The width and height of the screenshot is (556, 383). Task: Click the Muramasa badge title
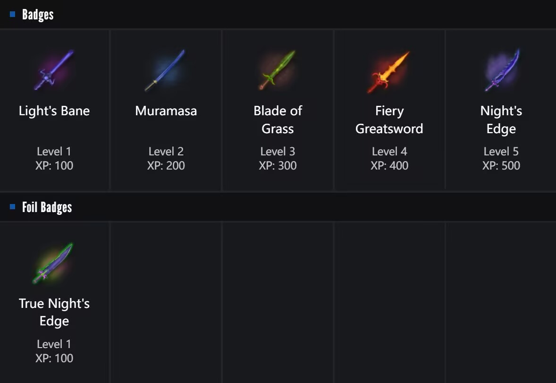pos(166,111)
